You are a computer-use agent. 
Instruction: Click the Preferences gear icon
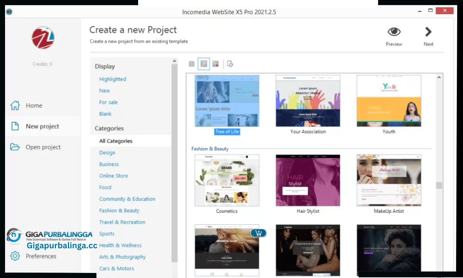coord(15,256)
